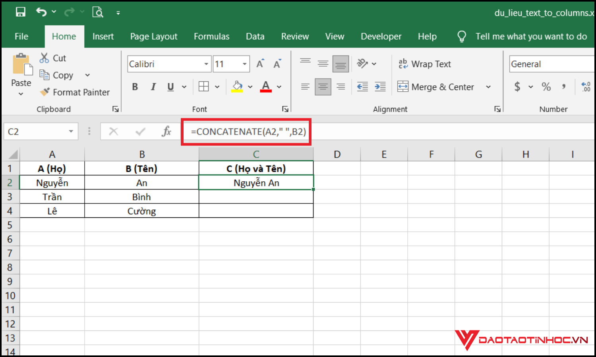Apply comma style
The height and width of the screenshot is (357, 596).
[564, 86]
